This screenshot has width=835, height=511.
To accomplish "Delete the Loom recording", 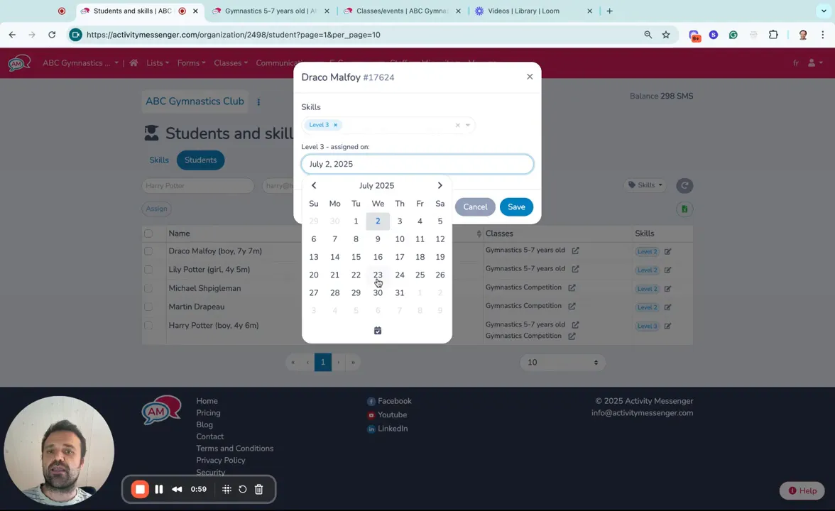I will (x=258, y=489).
